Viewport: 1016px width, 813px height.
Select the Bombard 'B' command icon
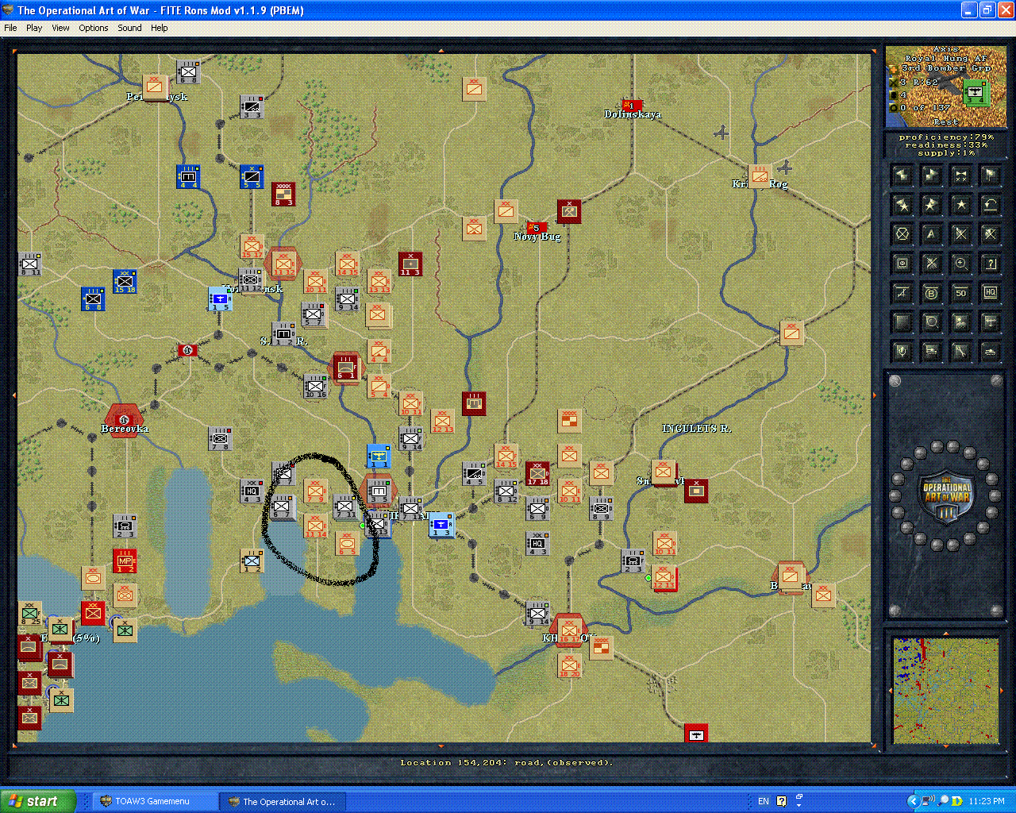click(932, 291)
